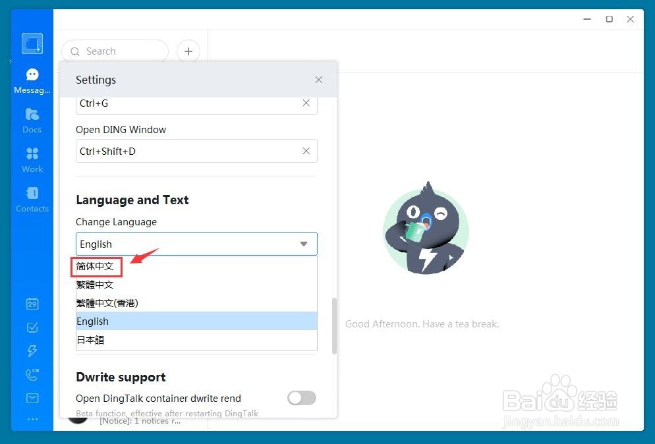Maximize the DingTalk window
This screenshot has width=655, height=444.
pyautogui.click(x=610, y=19)
